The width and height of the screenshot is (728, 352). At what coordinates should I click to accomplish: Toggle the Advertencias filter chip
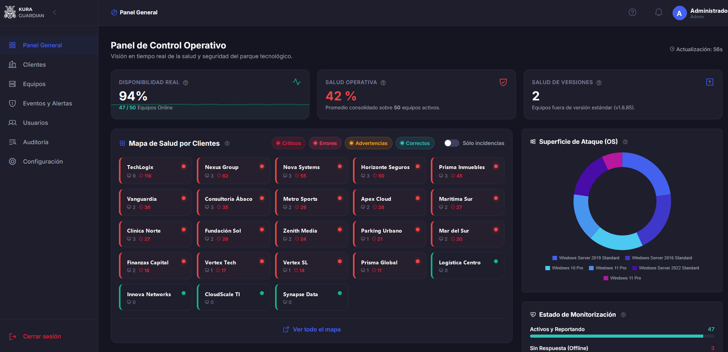pos(368,143)
